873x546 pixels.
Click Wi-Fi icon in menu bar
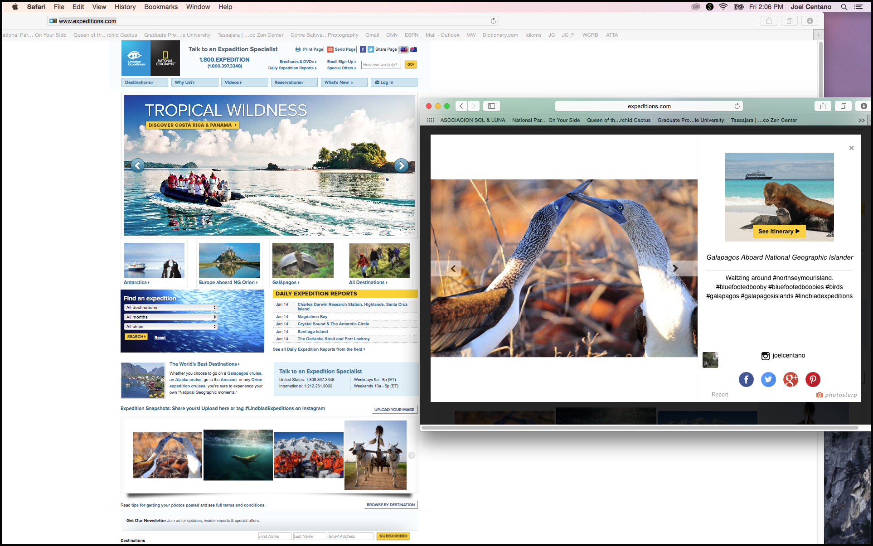click(723, 7)
